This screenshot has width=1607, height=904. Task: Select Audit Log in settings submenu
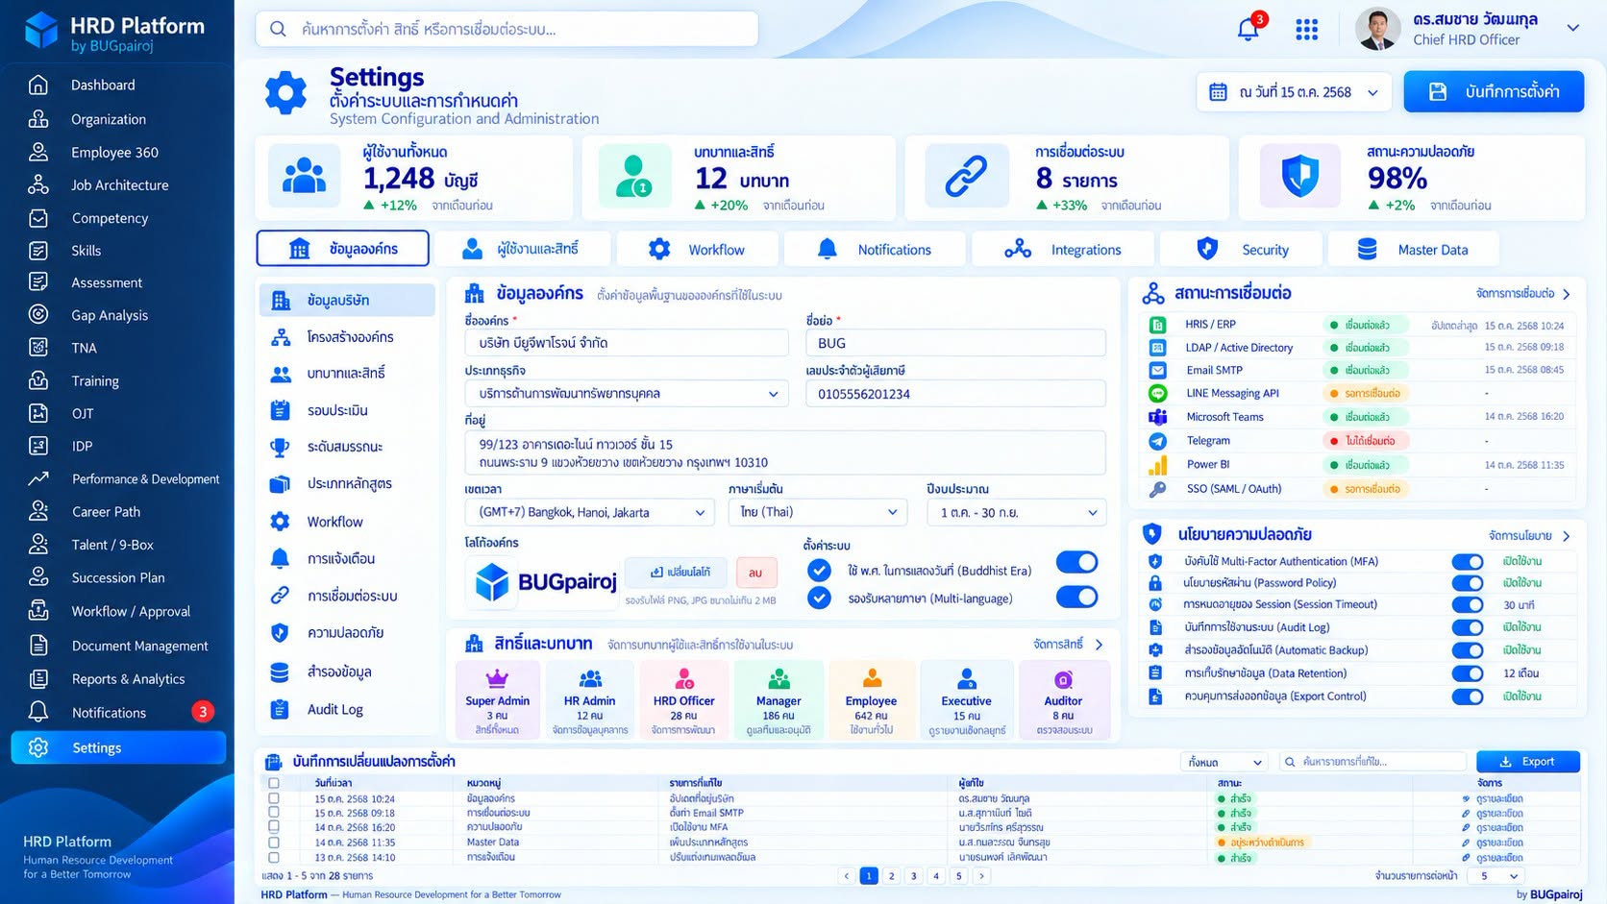[346, 709]
